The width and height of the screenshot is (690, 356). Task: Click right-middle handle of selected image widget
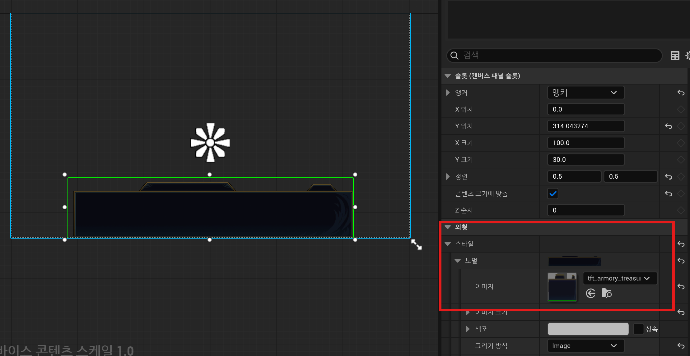[355, 207]
